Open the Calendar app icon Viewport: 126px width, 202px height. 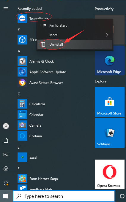coord(22,115)
